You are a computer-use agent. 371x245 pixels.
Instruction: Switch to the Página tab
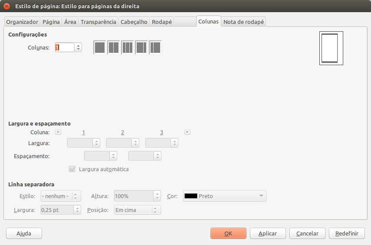[x=51, y=22]
